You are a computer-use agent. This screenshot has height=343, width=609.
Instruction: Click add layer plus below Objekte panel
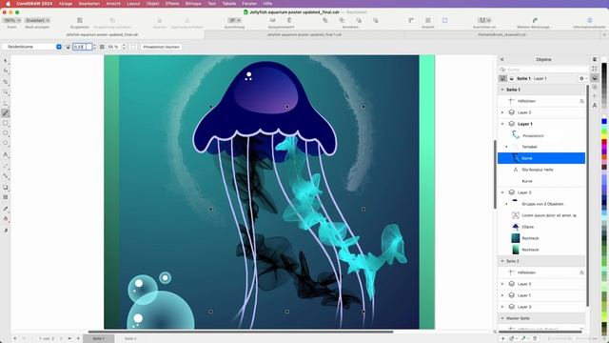(x=502, y=339)
